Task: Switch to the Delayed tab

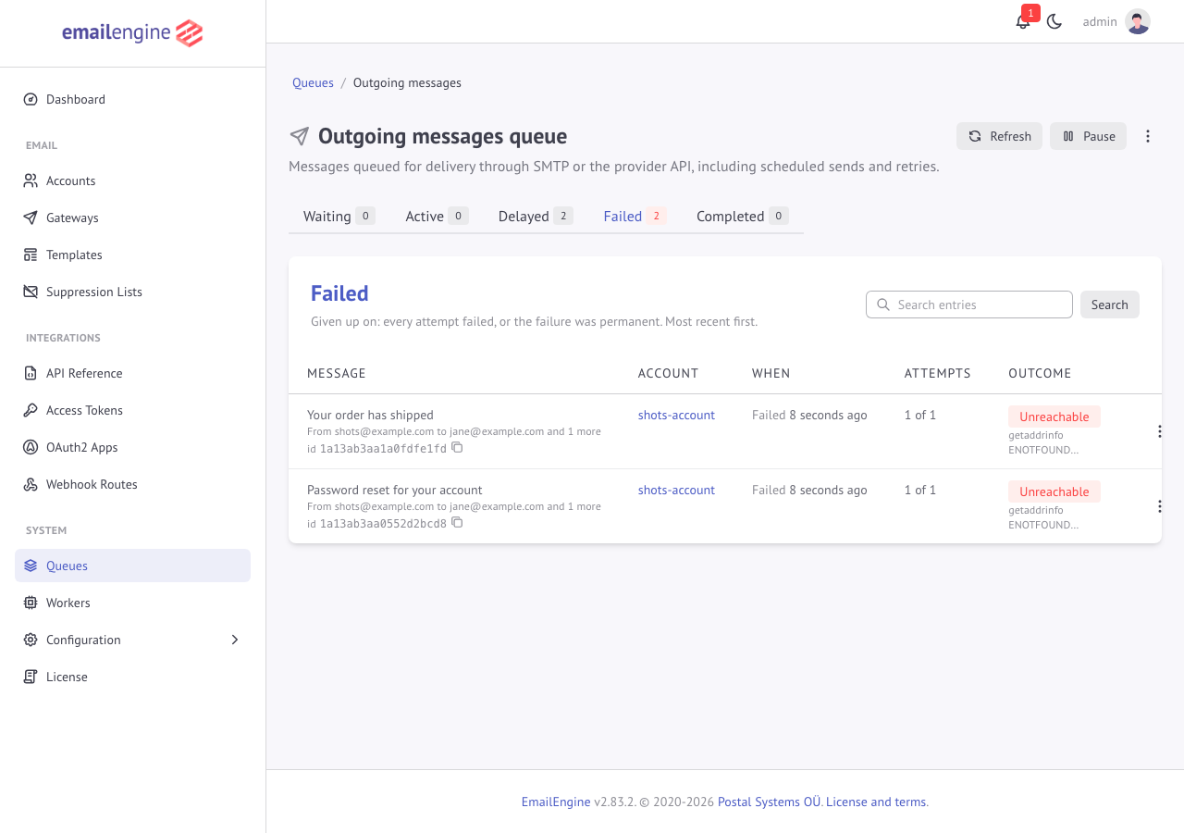Action: (536, 216)
